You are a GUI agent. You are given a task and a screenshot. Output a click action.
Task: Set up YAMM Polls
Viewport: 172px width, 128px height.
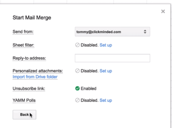[x=106, y=100]
